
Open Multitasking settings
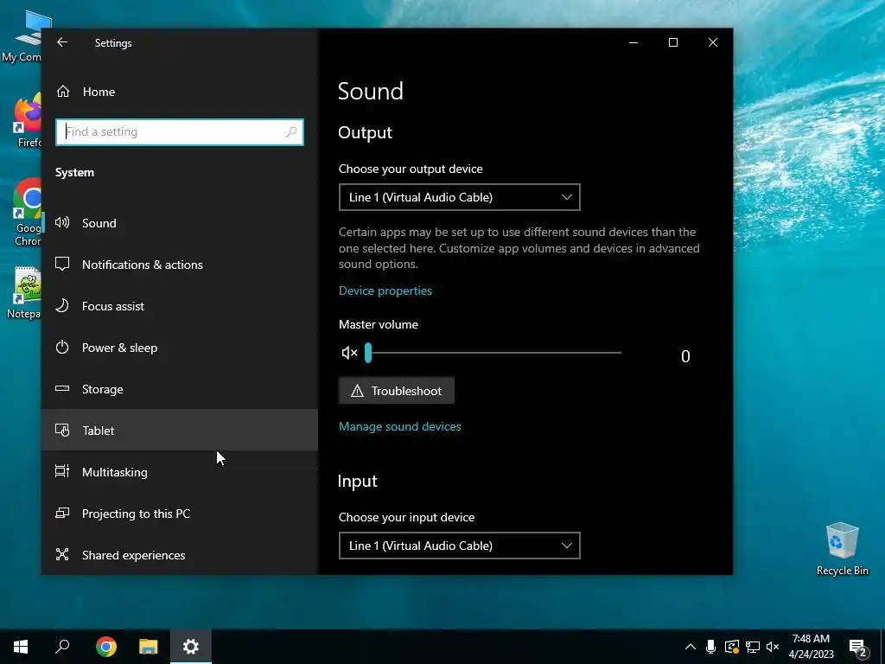pyautogui.click(x=180, y=472)
